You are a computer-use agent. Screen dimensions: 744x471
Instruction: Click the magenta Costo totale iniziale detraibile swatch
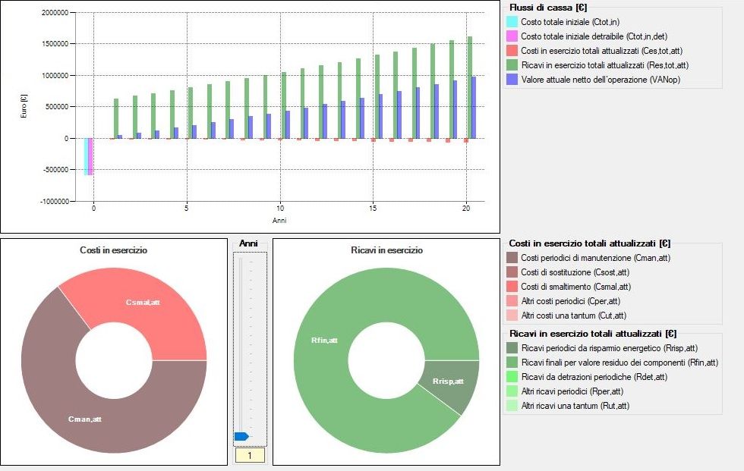pos(512,36)
